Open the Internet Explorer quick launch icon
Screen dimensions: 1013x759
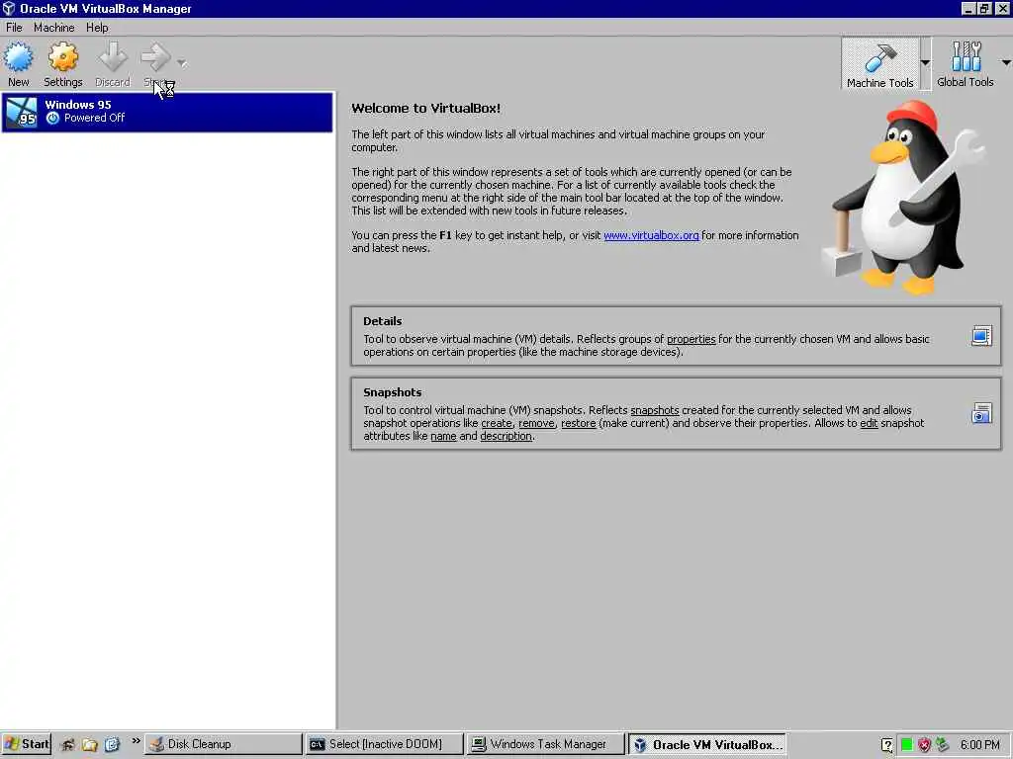[x=112, y=745]
